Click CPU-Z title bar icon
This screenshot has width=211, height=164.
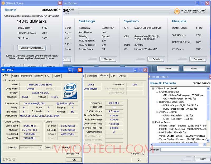[3, 70]
